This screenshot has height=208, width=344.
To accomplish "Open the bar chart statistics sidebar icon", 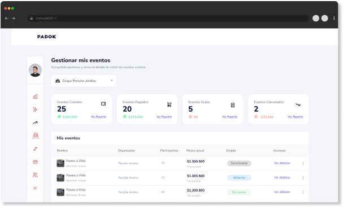I will (x=35, y=96).
